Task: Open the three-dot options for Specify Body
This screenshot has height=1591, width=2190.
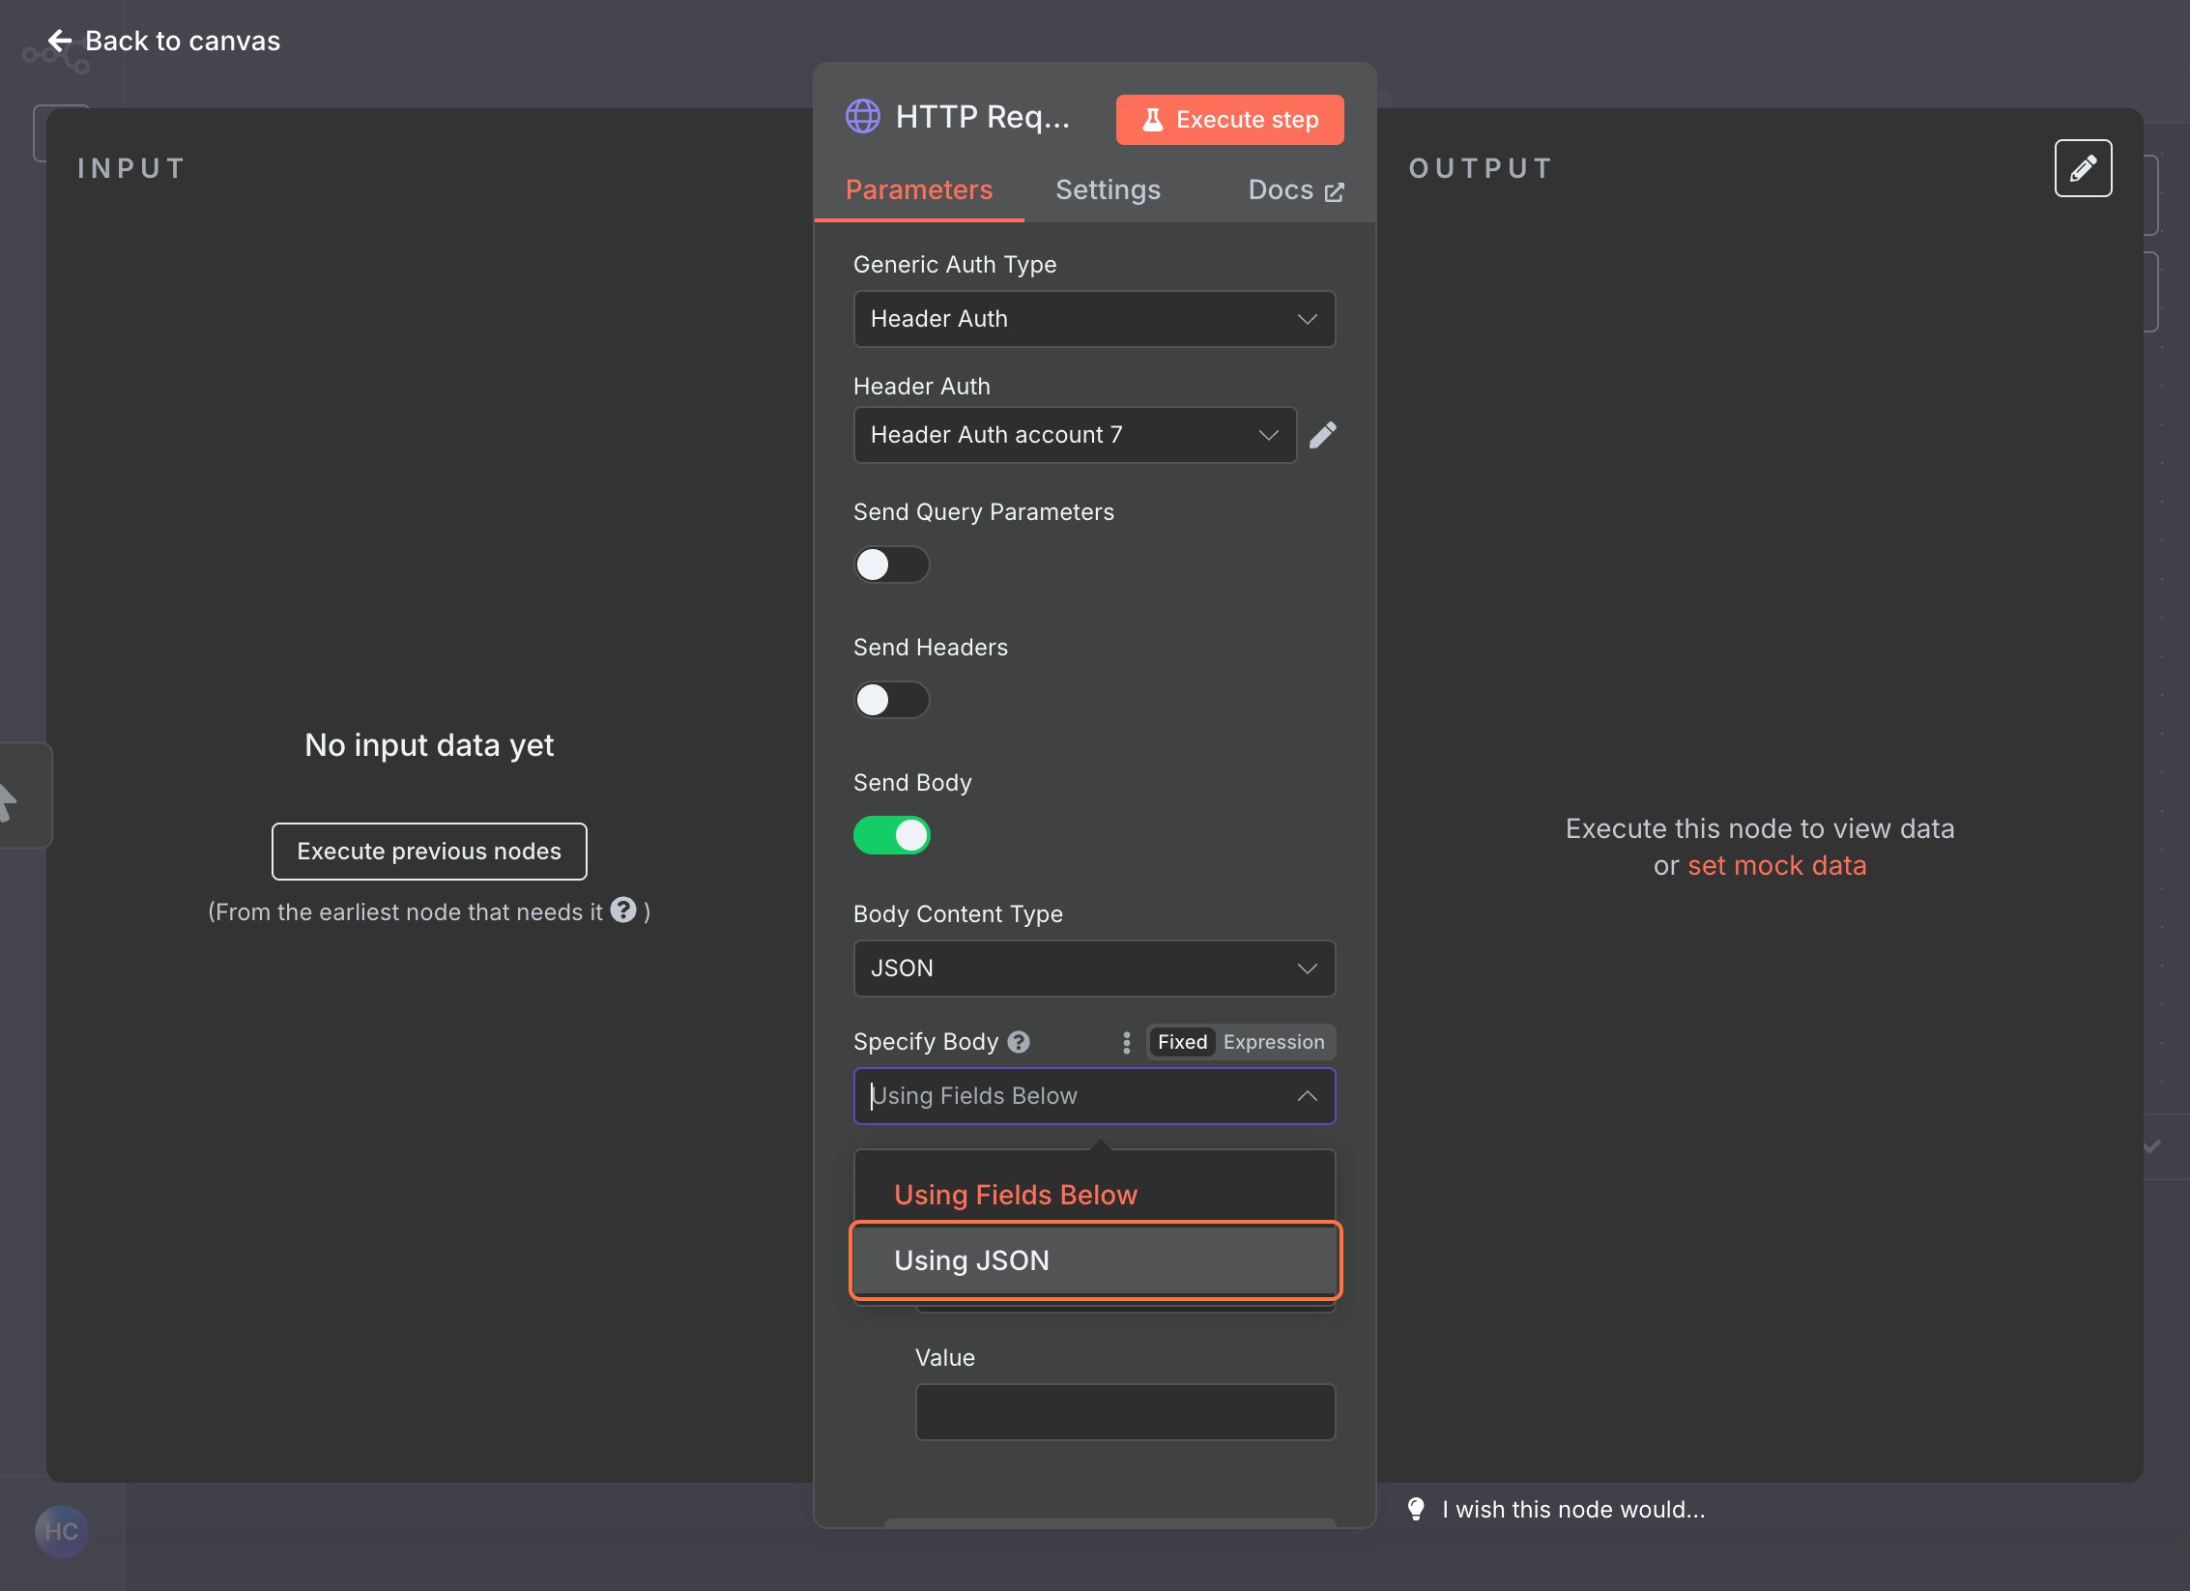Action: coord(1126,1042)
